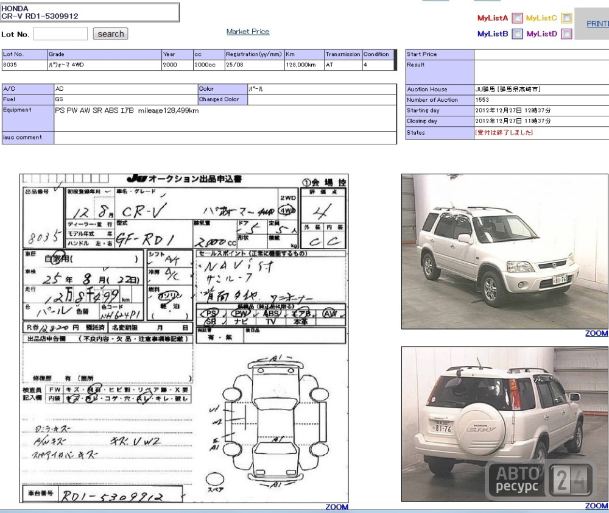This screenshot has height=513, width=609.
Task: Open the front view car photo
Action: coord(504,252)
